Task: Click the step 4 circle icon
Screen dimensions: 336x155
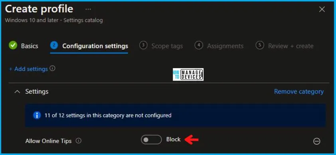Action: point(199,45)
